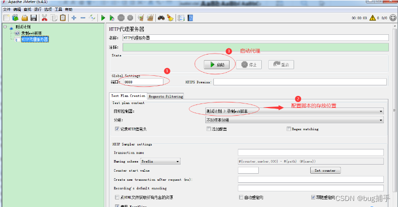The width and height of the screenshot is (398, 207).
Task: Click the 启动 button to start proxy
Action: pos(217,65)
